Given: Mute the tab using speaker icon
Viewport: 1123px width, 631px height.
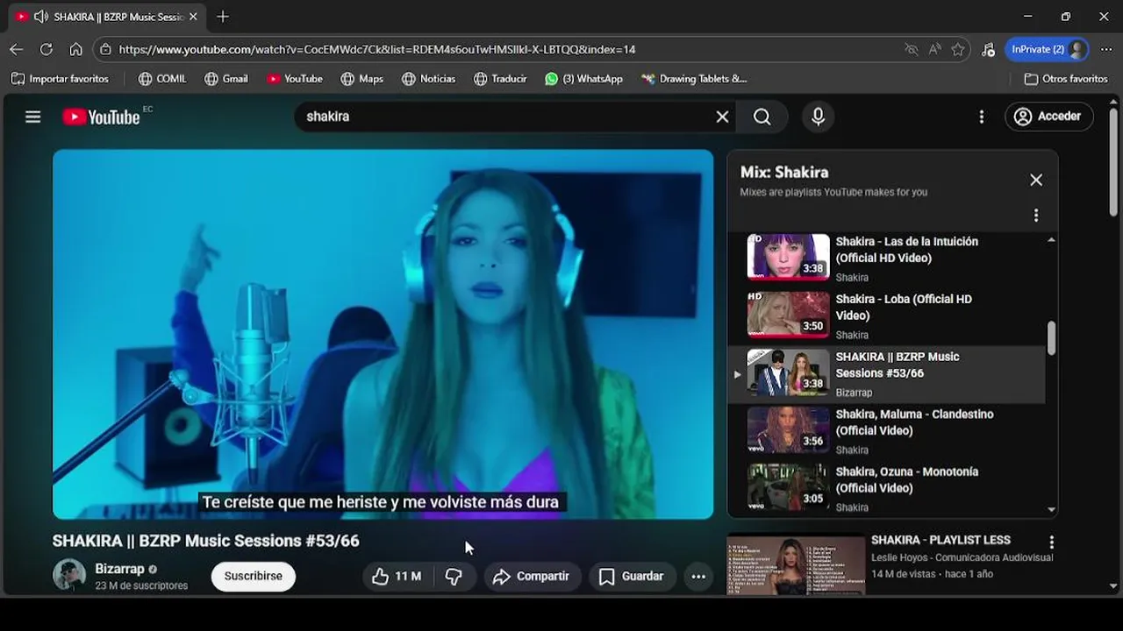Looking at the screenshot, I should pyautogui.click(x=40, y=17).
